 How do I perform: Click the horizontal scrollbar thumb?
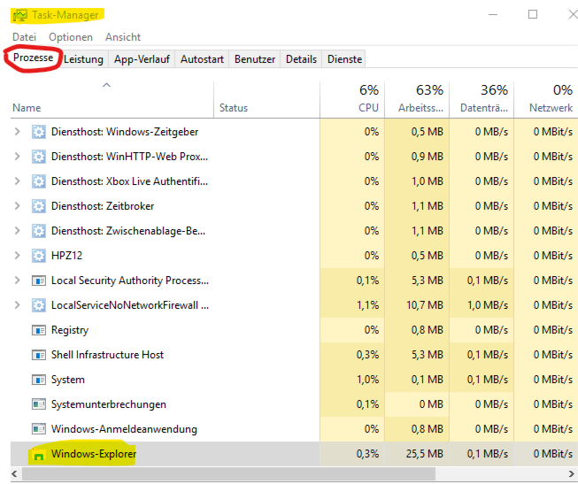(x=228, y=473)
